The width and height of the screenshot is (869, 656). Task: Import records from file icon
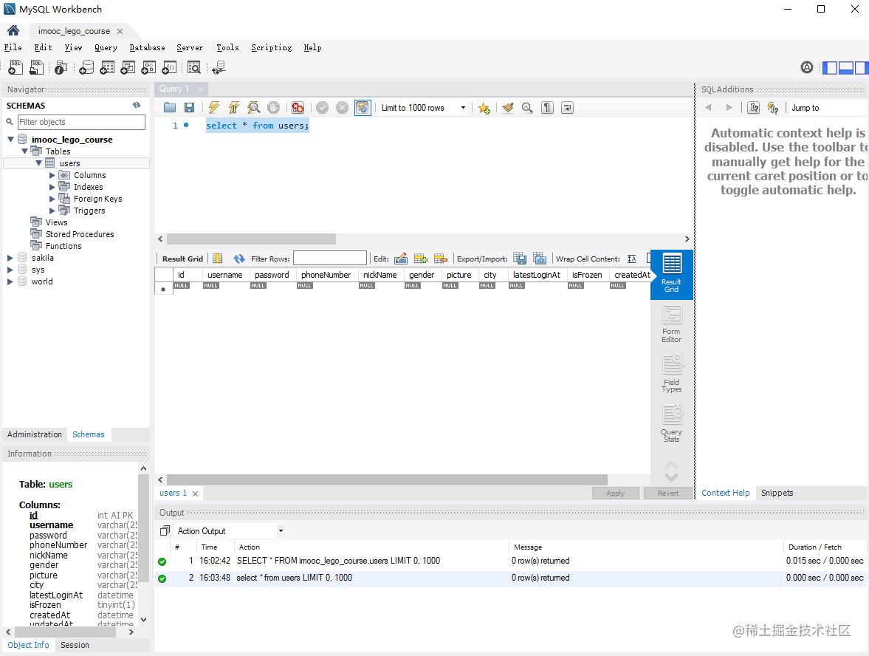pos(540,259)
